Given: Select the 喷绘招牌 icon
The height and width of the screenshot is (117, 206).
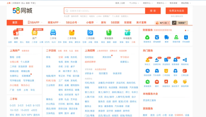Looking at the screenshot, I should (148, 71).
